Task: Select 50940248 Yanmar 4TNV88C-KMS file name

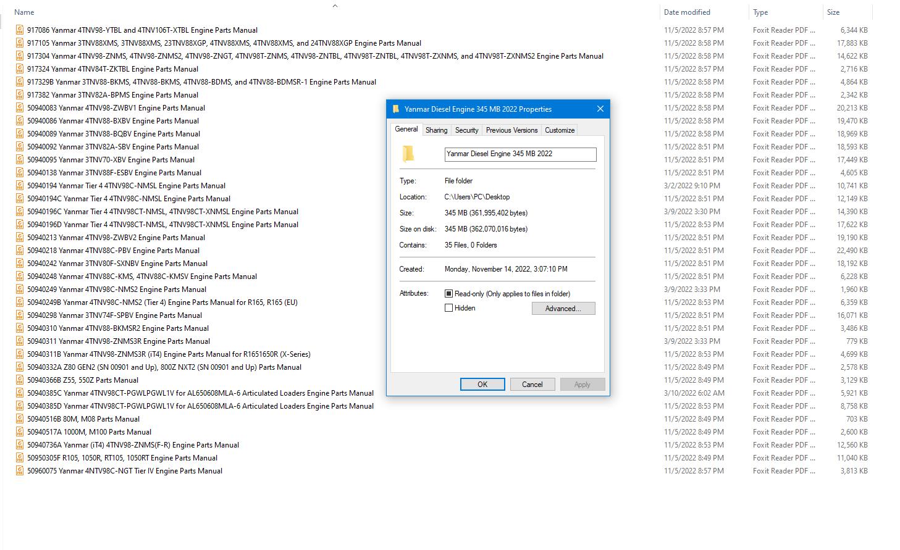Action: [142, 276]
